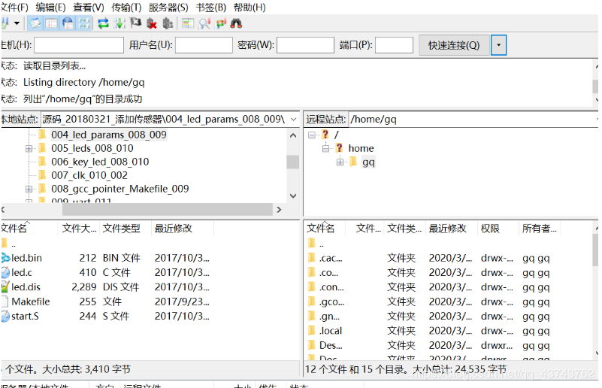
Task: Click local tree scroll down arrow
Action: (x=293, y=196)
